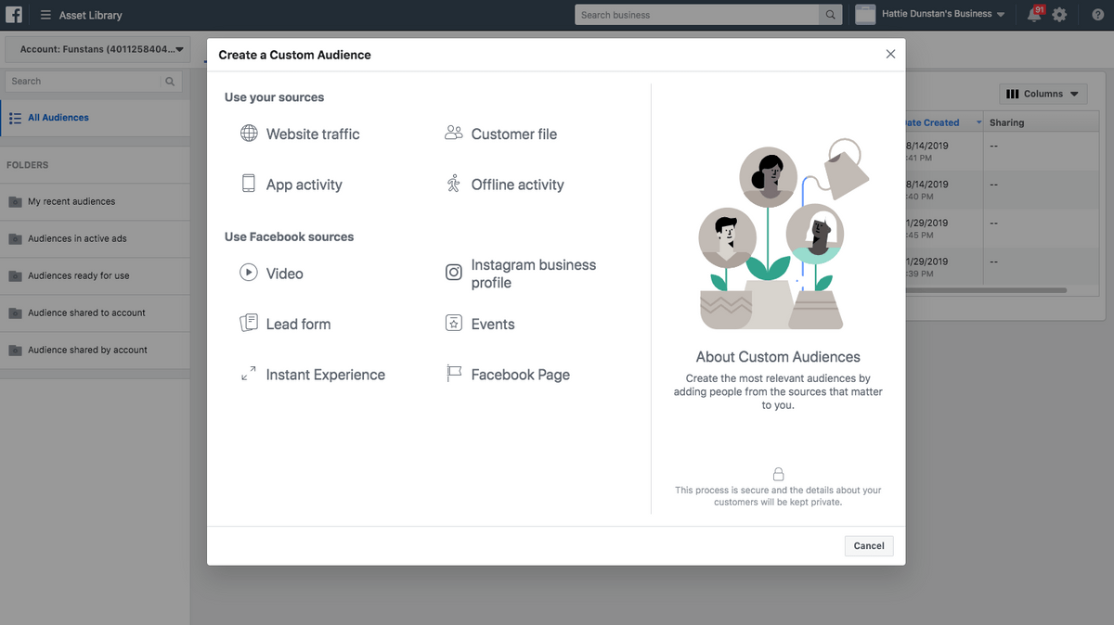Click the Search business input field
The width and height of the screenshot is (1114, 625).
[698, 15]
